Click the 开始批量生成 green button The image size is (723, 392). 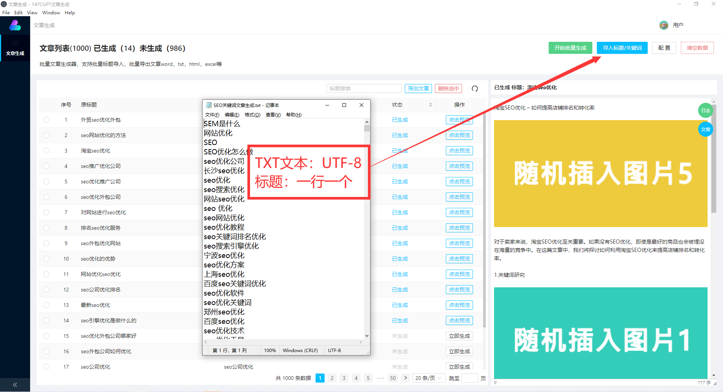point(570,48)
